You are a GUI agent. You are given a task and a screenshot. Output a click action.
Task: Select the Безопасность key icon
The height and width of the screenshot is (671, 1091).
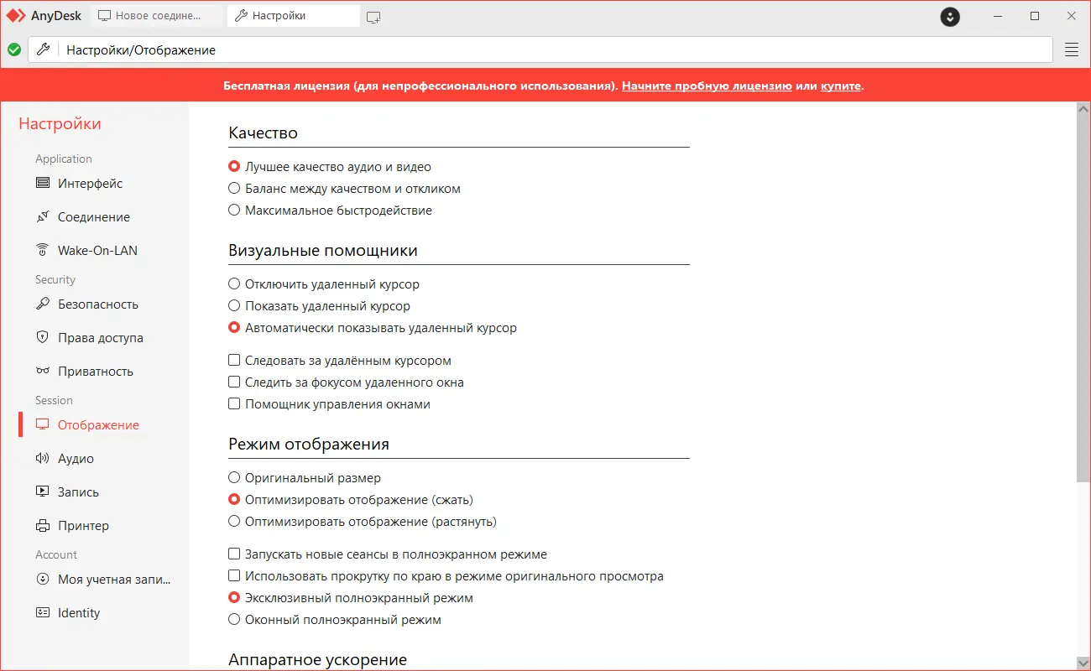tap(43, 304)
